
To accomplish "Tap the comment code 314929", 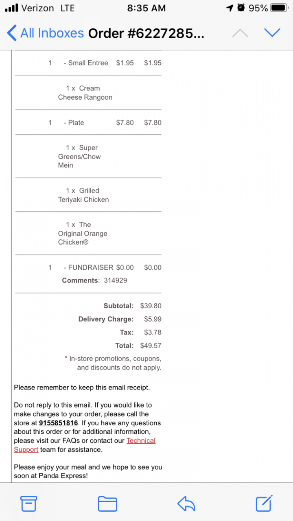I will [116, 280].
